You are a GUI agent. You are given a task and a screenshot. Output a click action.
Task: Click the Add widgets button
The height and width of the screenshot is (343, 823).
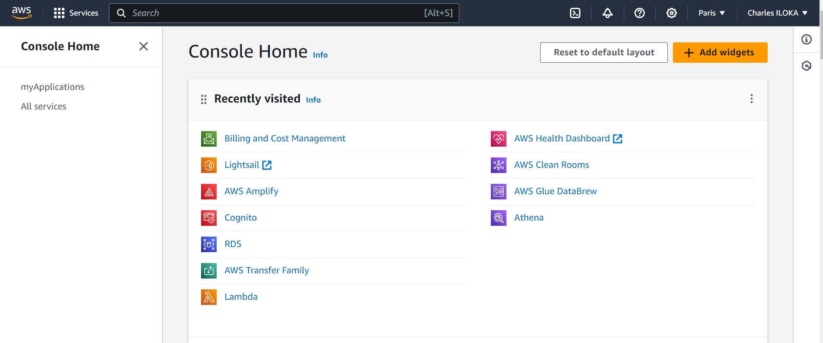point(720,52)
